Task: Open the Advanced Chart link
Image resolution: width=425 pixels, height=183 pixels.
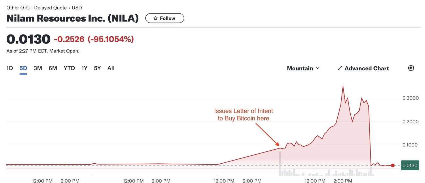Action: pyautogui.click(x=367, y=68)
